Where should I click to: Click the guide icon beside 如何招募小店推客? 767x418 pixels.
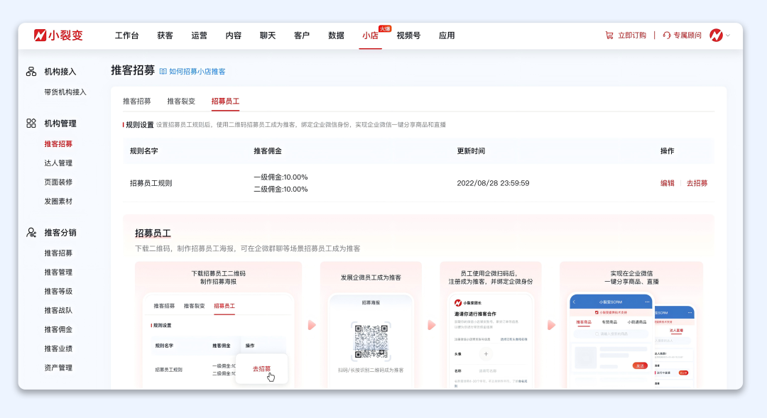[x=162, y=70]
